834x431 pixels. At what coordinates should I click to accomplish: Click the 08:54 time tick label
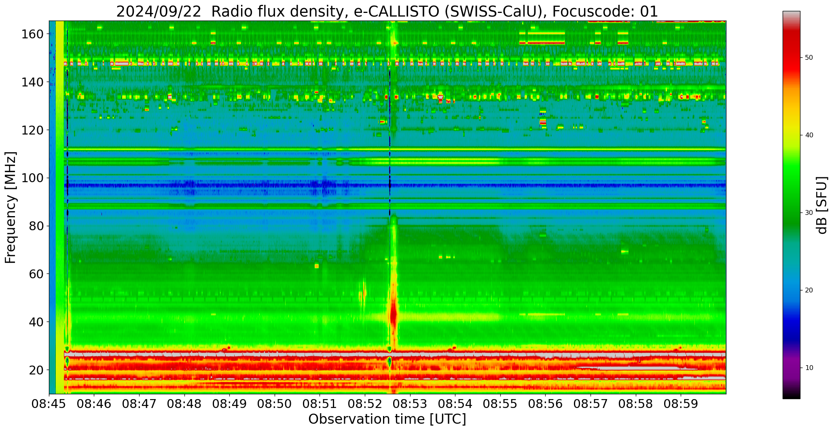point(455,404)
